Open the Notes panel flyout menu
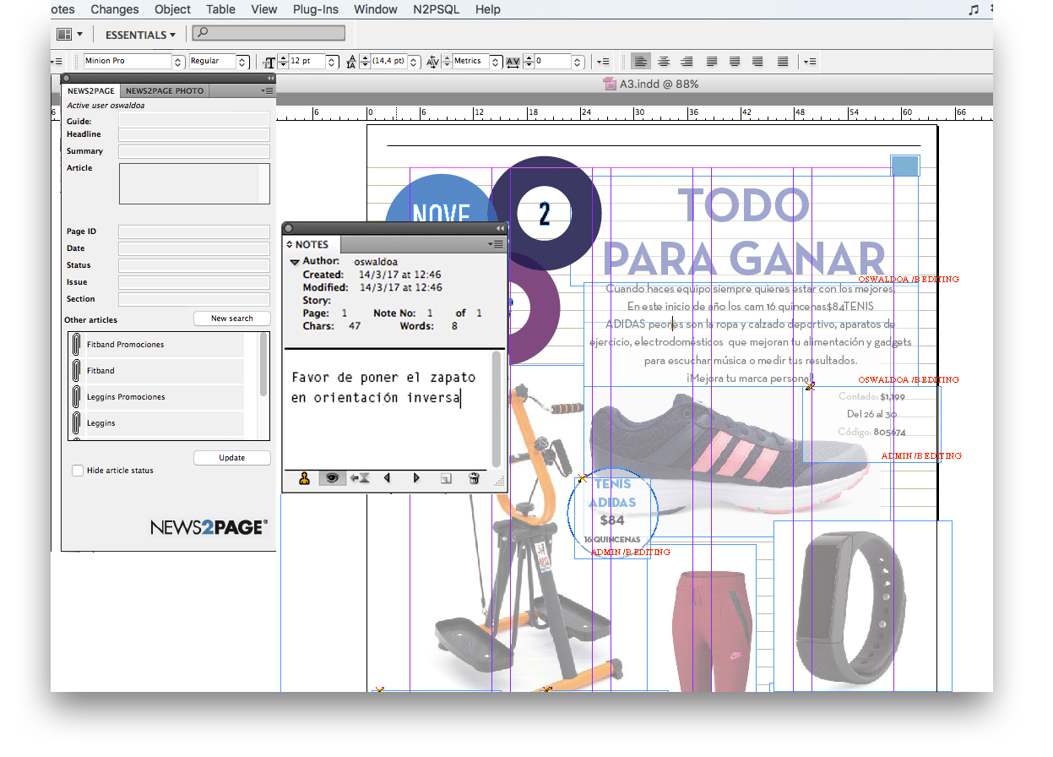 497,244
